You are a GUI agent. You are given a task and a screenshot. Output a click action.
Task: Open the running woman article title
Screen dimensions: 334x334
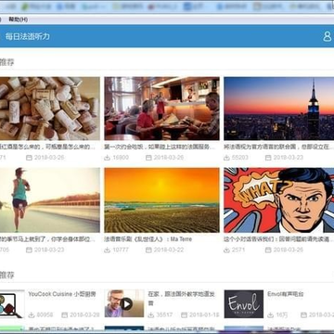coord(47,239)
